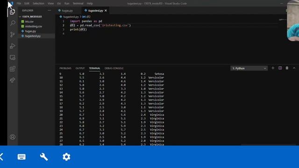Viewport: 299px width, 168px height.
Task: Tap the keyboard icon in blue bar
Action: click(21, 157)
